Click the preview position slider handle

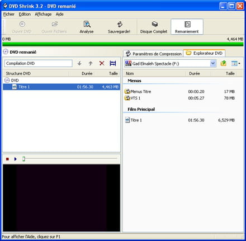point(23,159)
